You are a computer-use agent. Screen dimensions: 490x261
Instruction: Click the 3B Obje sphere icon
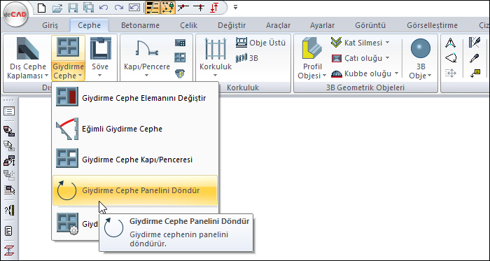point(420,48)
